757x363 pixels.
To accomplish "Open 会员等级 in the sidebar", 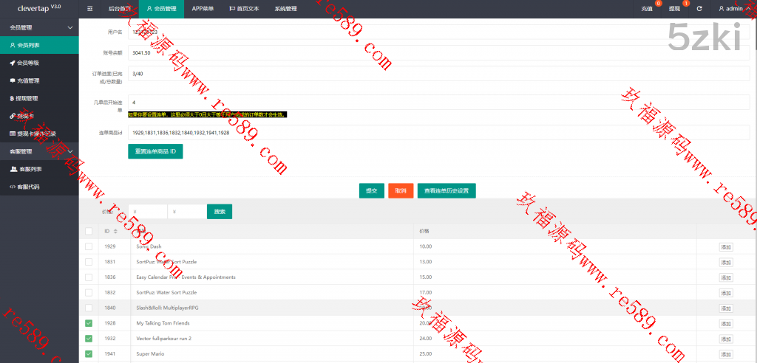I will coord(28,63).
